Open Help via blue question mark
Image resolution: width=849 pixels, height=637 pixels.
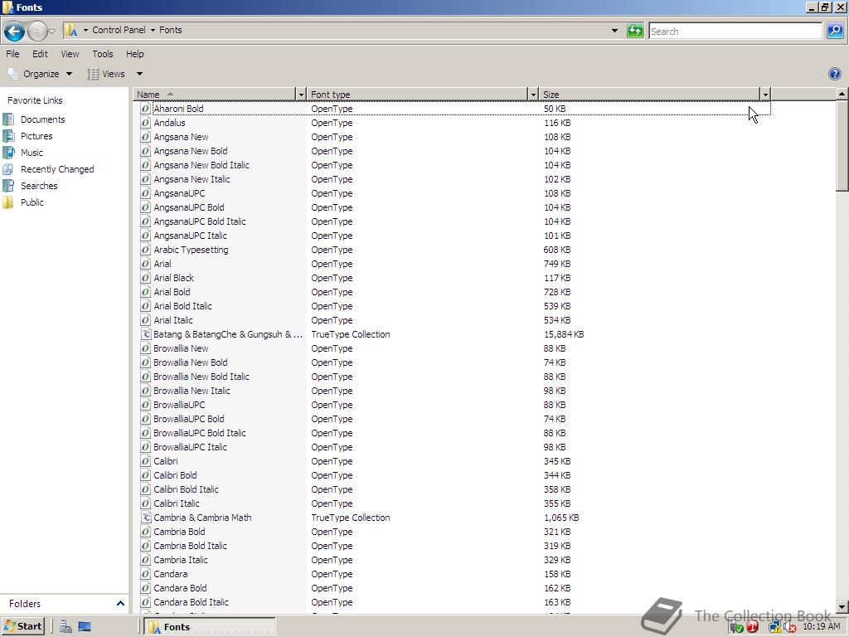point(834,74)
